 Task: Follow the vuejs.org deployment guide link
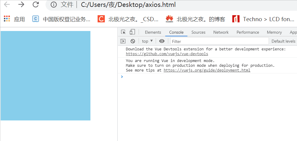coord(207,70)
